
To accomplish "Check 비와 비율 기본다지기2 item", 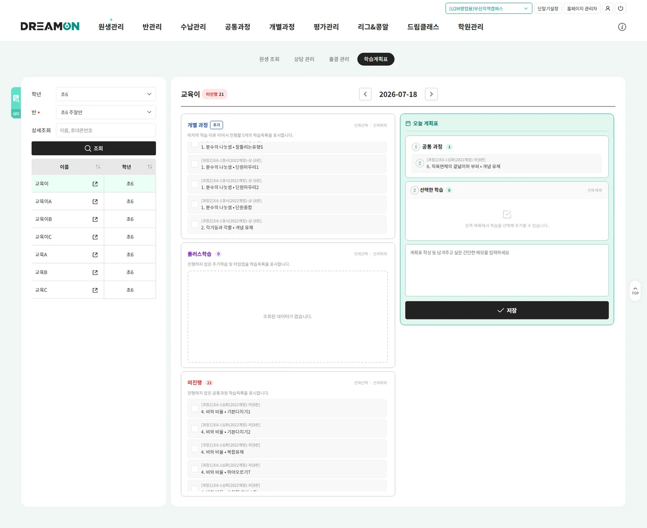I will click(x=195, y=429).
